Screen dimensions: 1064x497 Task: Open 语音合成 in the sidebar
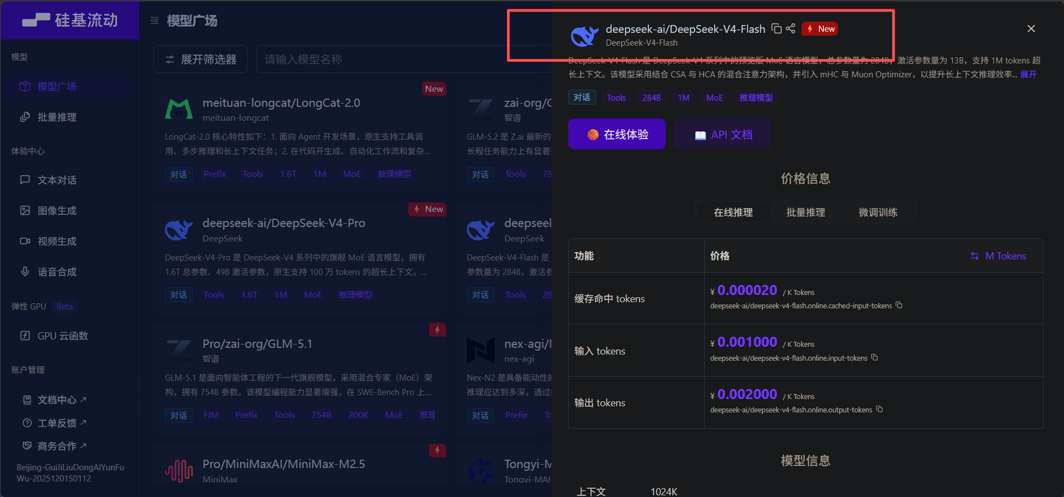point(70,272)
